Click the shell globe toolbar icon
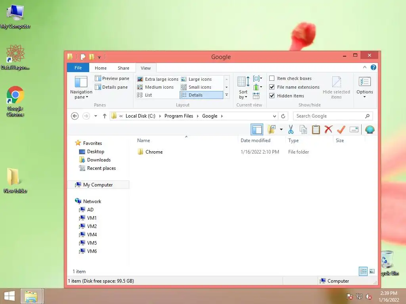Screen dimensions: 406x304 [x=370, y=129]
